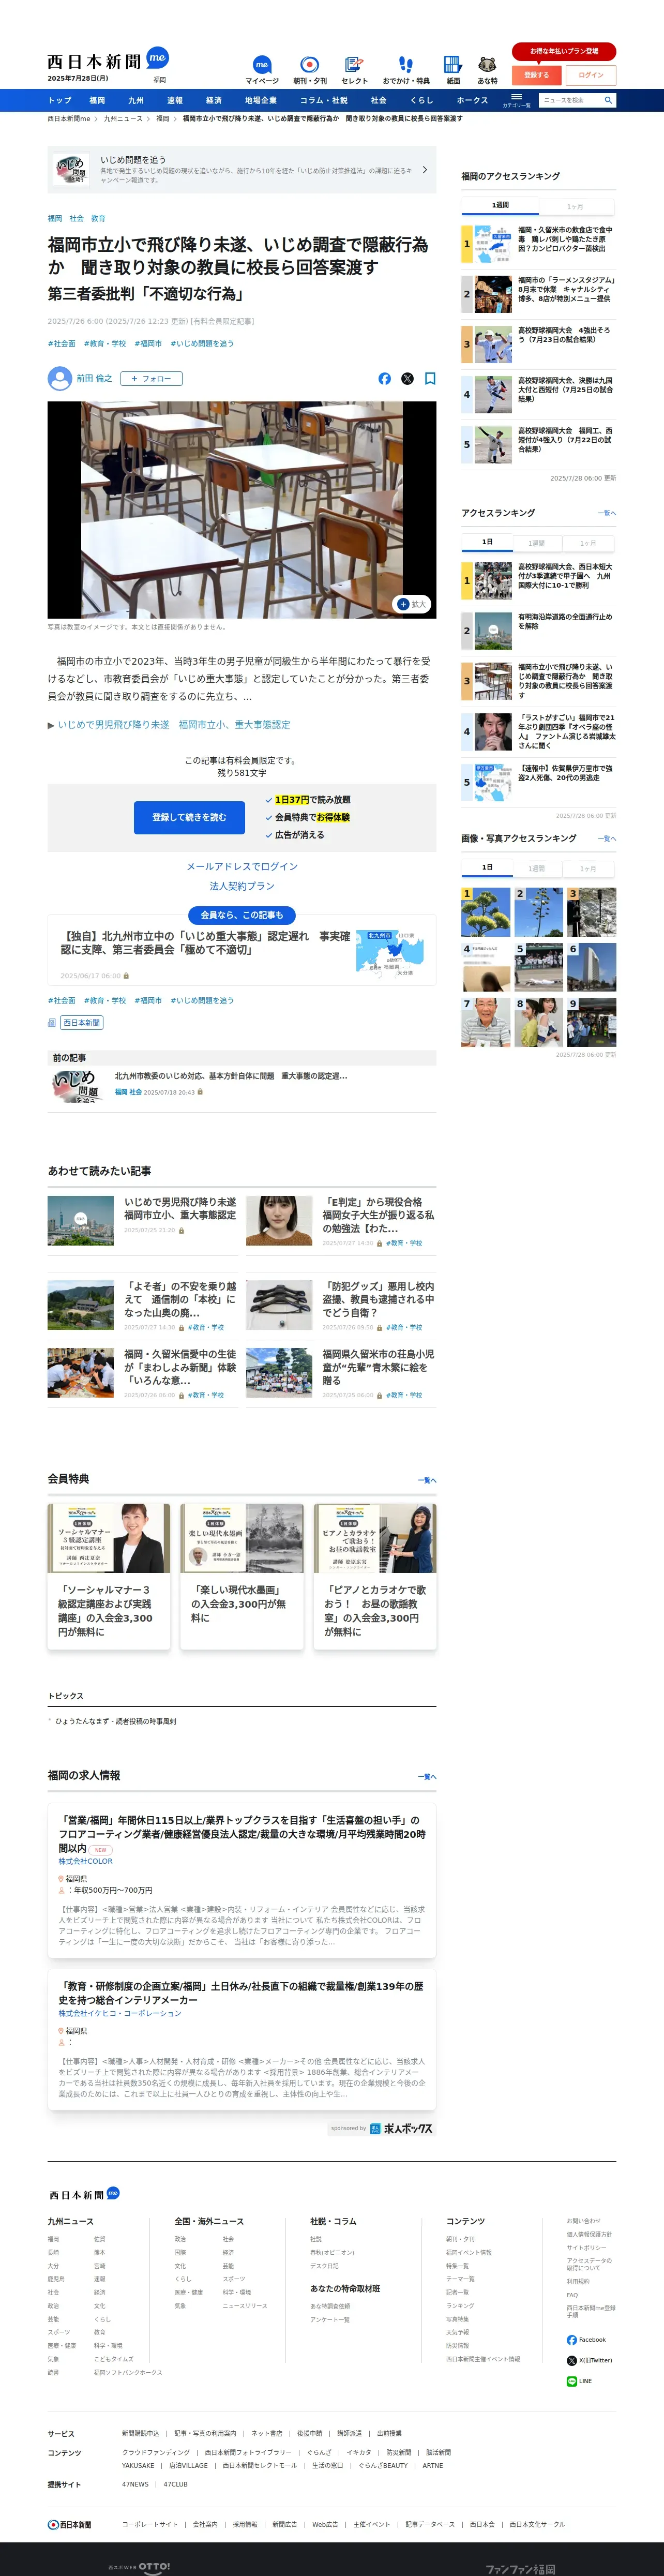Open 九州 in navigation bar
664x2576 pixels.
[x=136, y=100]
